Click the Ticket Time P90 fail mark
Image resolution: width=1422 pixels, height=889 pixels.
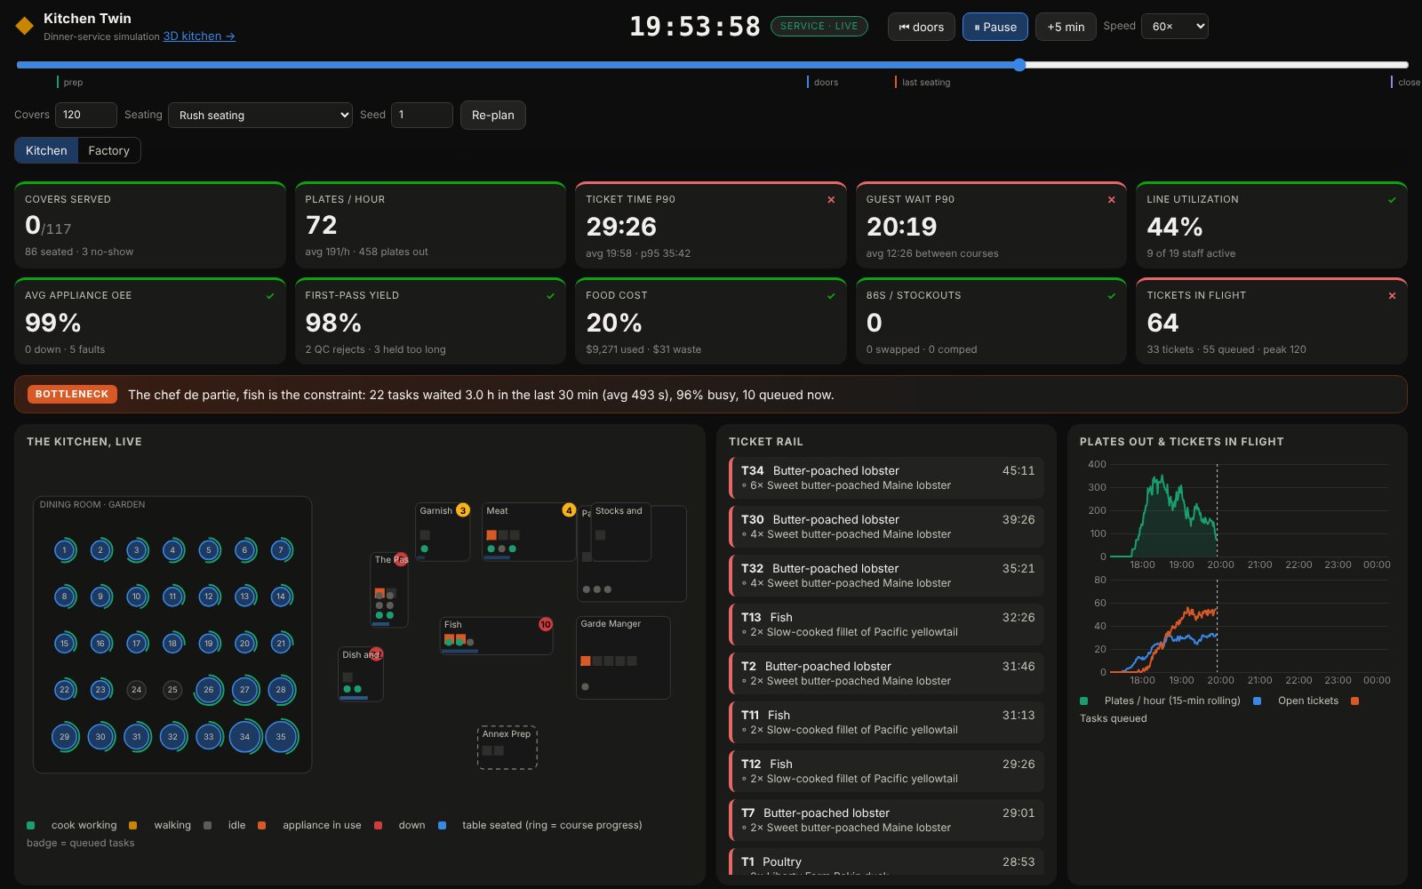831,200
